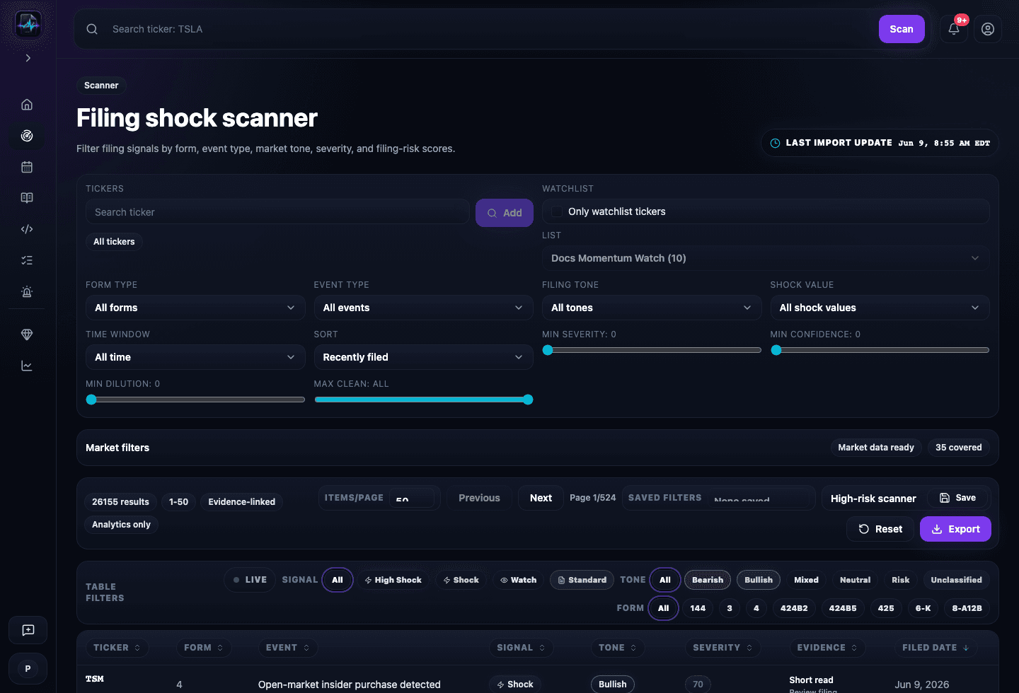
Task: Enable Only watchlist tickers checkbox
Action: (557, 211)
